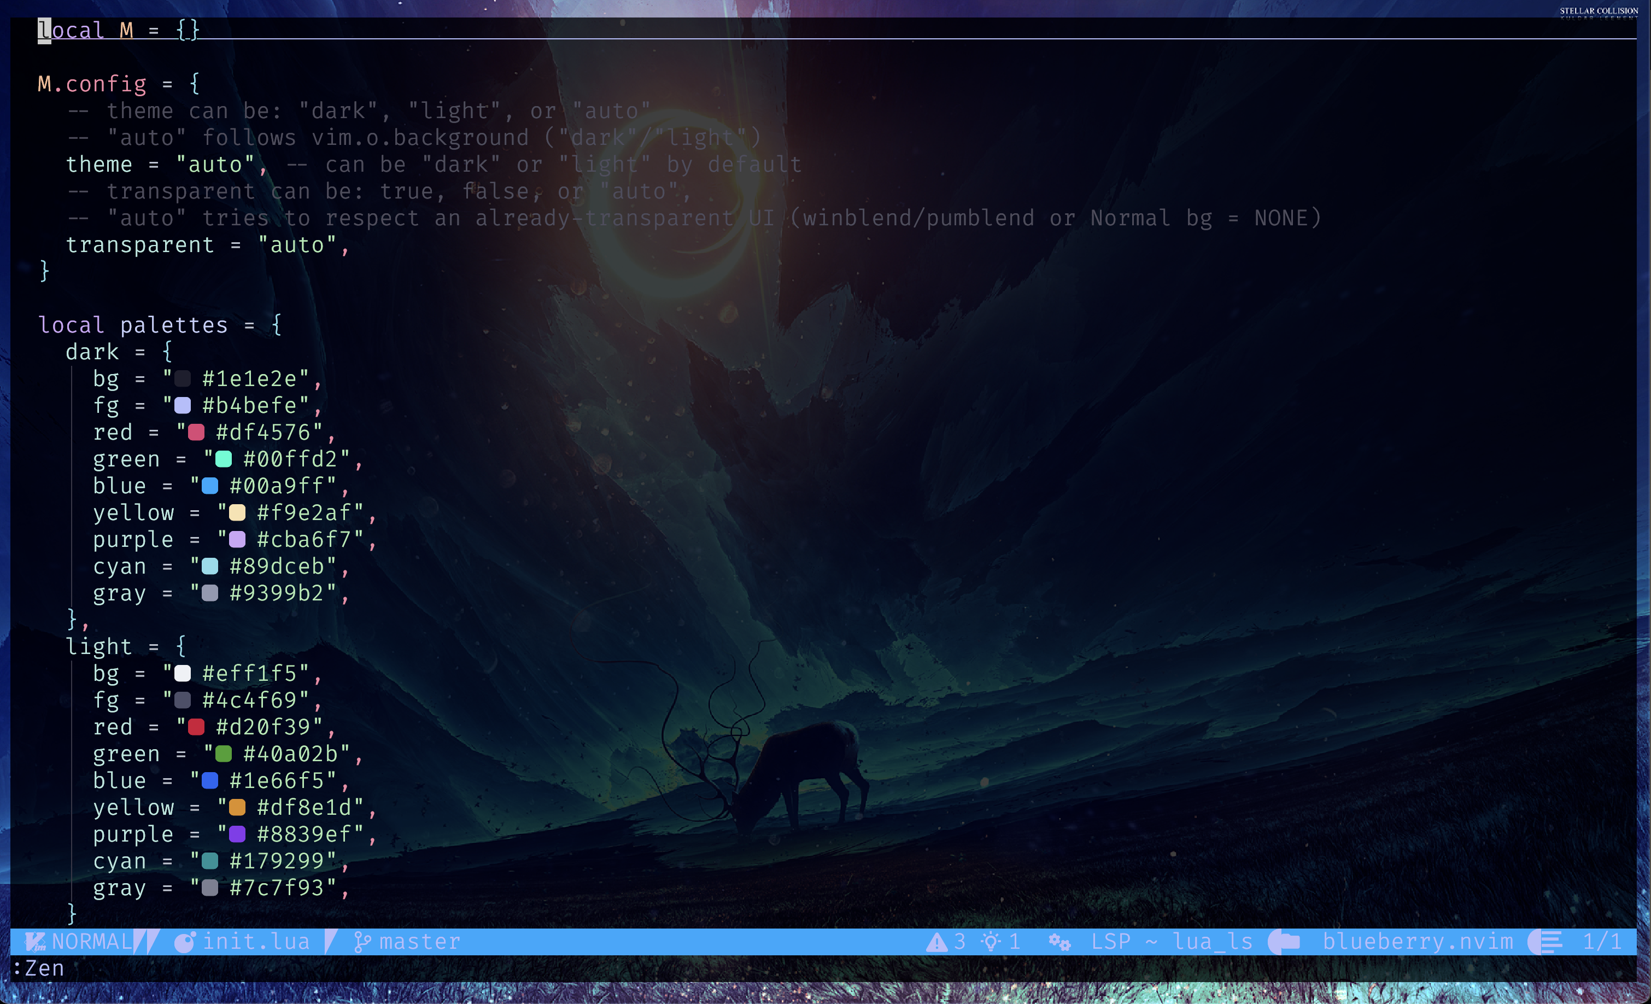Screen dimensions: 1651x1004
Task: Click the lua_ls LSP server label
Action: coord(1212,942)
